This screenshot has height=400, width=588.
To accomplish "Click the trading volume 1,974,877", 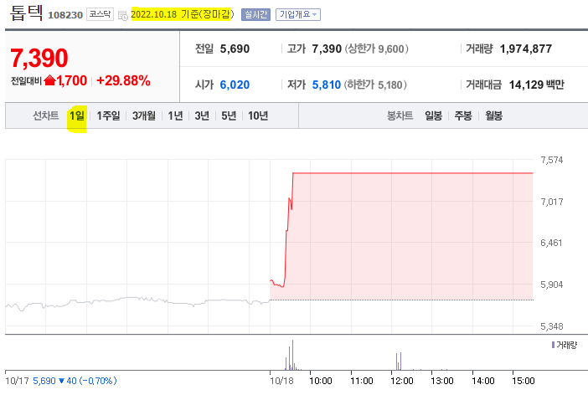I will (526, 49).
